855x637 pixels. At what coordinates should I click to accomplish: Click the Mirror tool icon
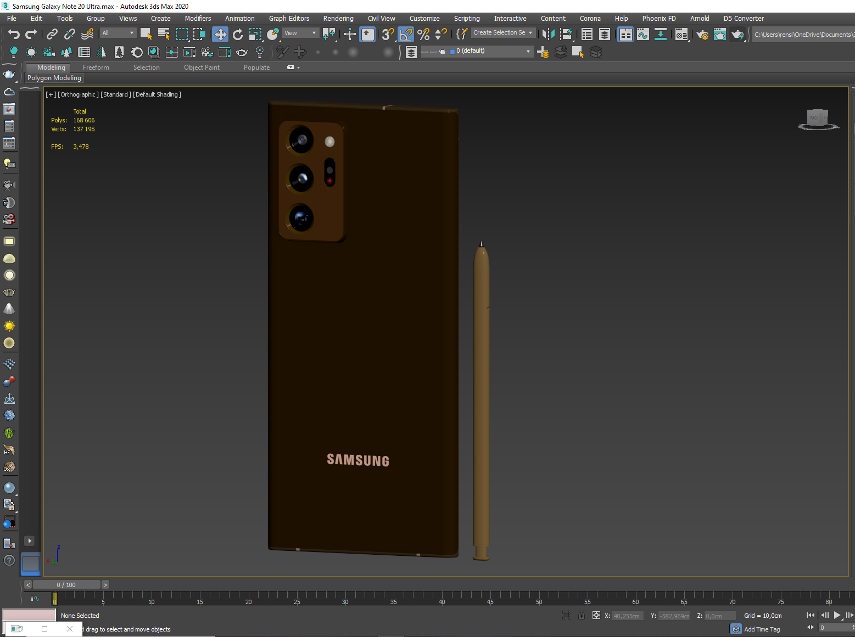[548, 34]
